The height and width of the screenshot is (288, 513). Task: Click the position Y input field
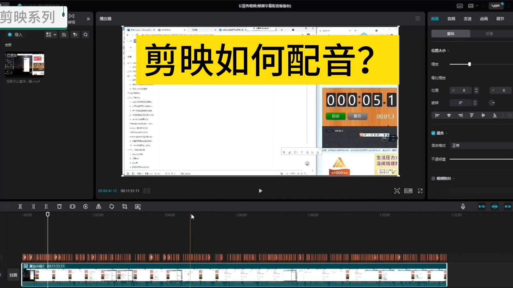(x=501, y=90)
